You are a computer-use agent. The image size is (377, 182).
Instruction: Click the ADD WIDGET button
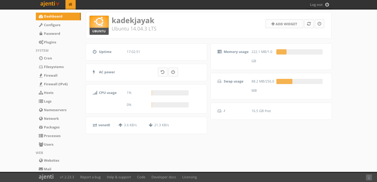(284, 24)
